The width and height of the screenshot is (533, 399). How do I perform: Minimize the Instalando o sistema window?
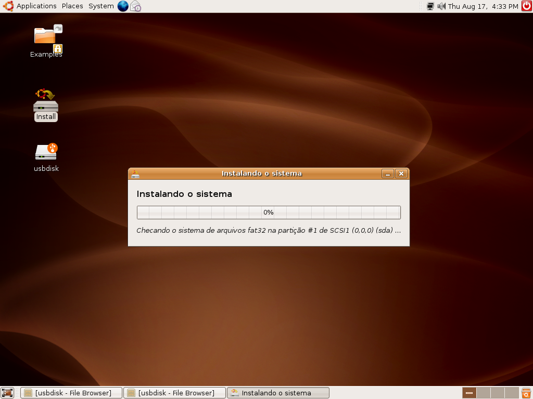pyautogui.click(x=387, y=174)
